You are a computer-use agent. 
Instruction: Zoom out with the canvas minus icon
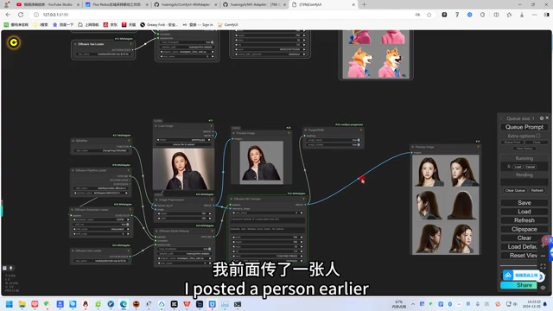tap(543, 256)
